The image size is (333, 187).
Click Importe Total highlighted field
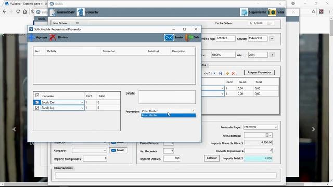[258, 158]
